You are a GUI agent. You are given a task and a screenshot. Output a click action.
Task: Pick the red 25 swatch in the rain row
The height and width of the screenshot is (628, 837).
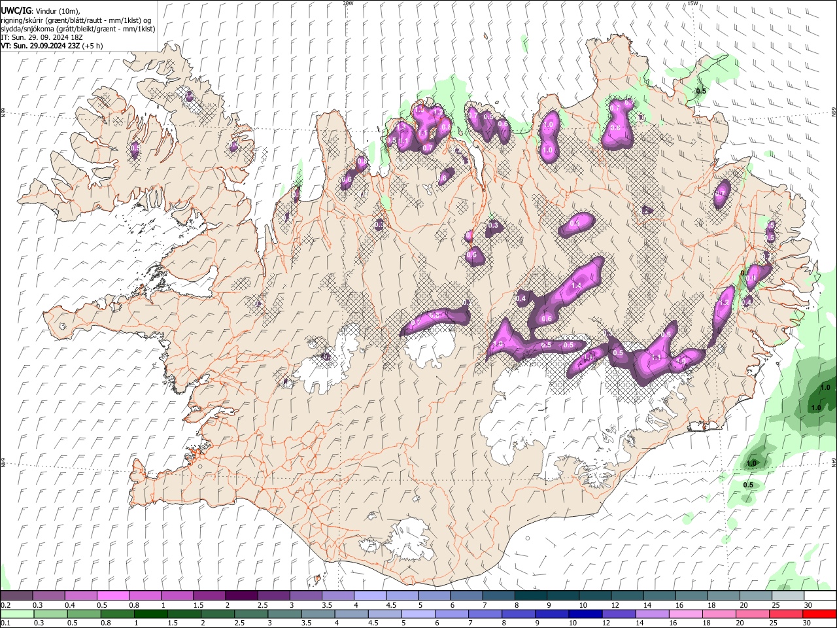786,614
